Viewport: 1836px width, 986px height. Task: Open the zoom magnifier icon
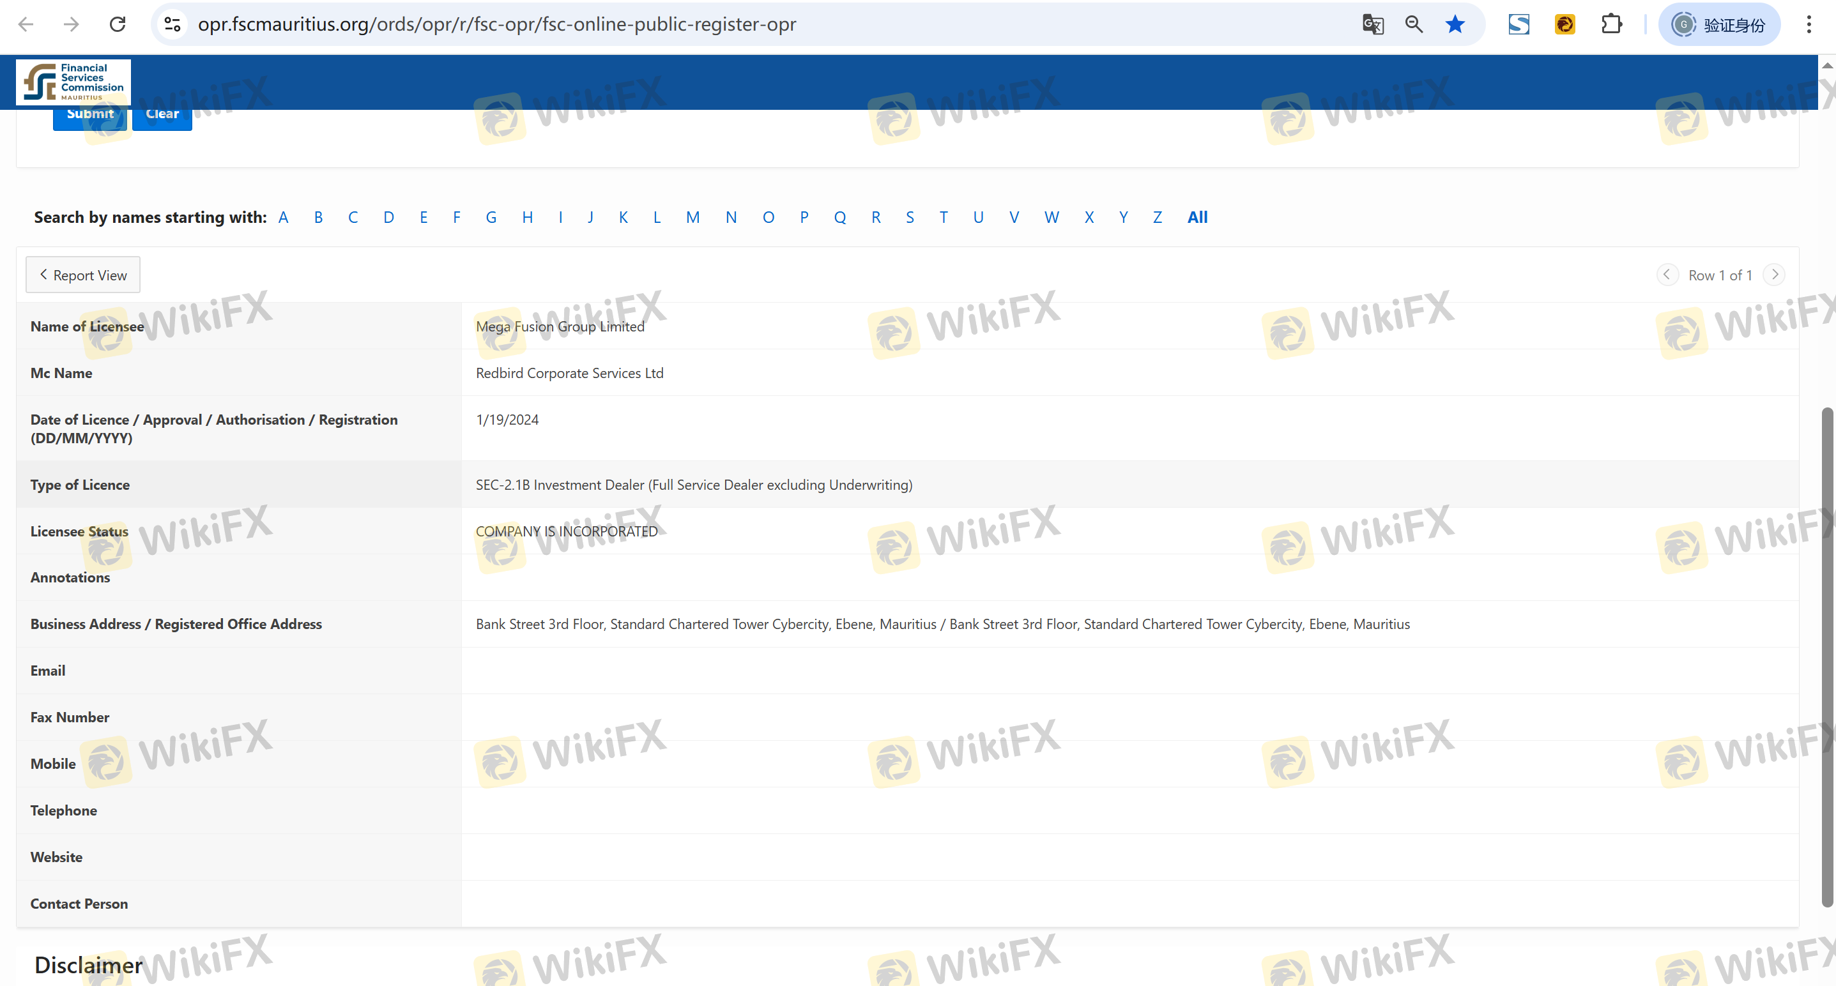(x=1414, y=24)
